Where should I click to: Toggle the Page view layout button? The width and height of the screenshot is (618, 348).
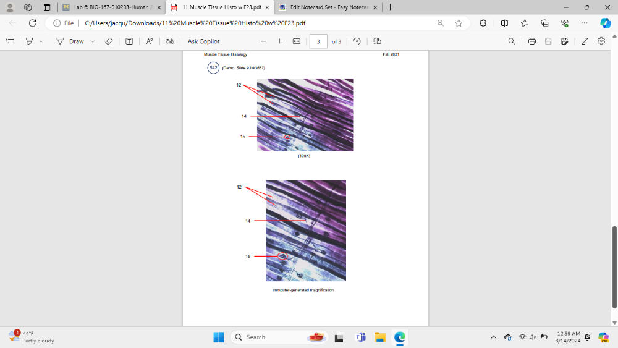[x=377, y=41]
